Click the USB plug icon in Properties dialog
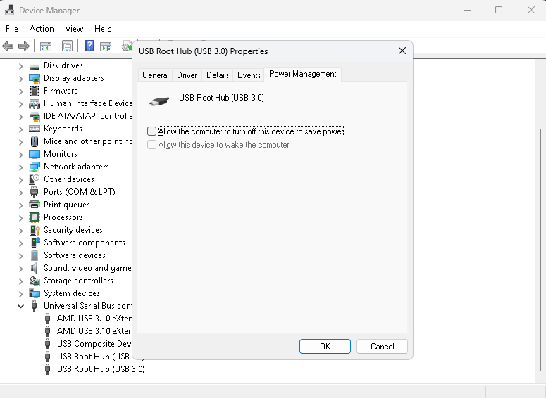The image size is (546, 398). click(x=159, y=101)
